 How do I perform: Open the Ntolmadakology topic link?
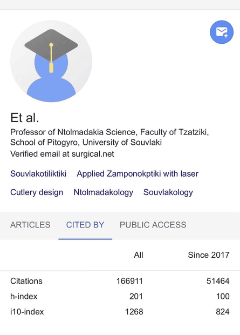[x=104, y=192]
